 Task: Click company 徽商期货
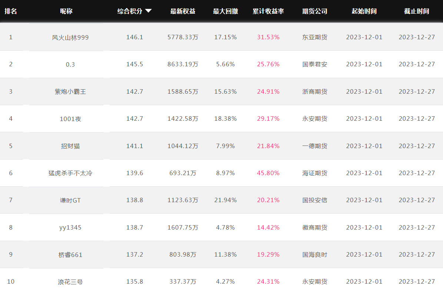coord(315,228)
